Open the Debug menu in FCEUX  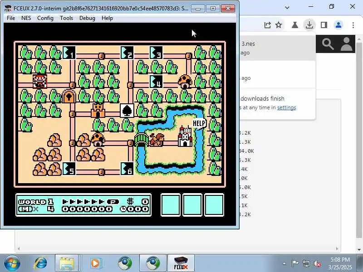tap(87, 18)
